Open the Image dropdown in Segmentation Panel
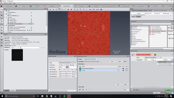The image size is (174, 98). [x=91, y=59]
